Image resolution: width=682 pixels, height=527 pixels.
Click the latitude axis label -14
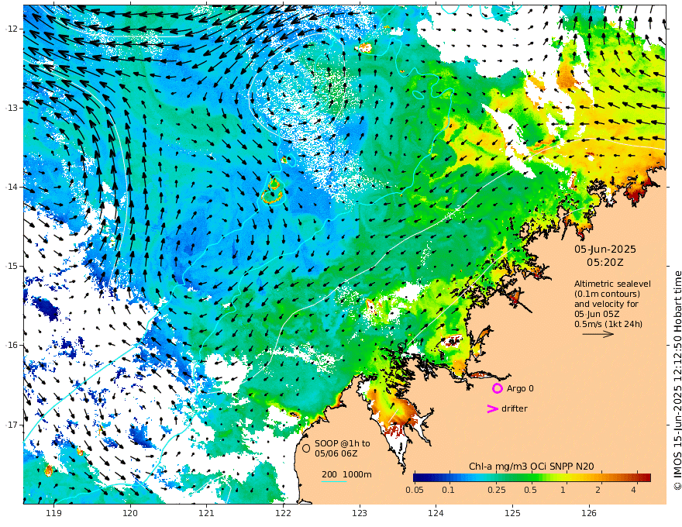[x=12, y=187]
